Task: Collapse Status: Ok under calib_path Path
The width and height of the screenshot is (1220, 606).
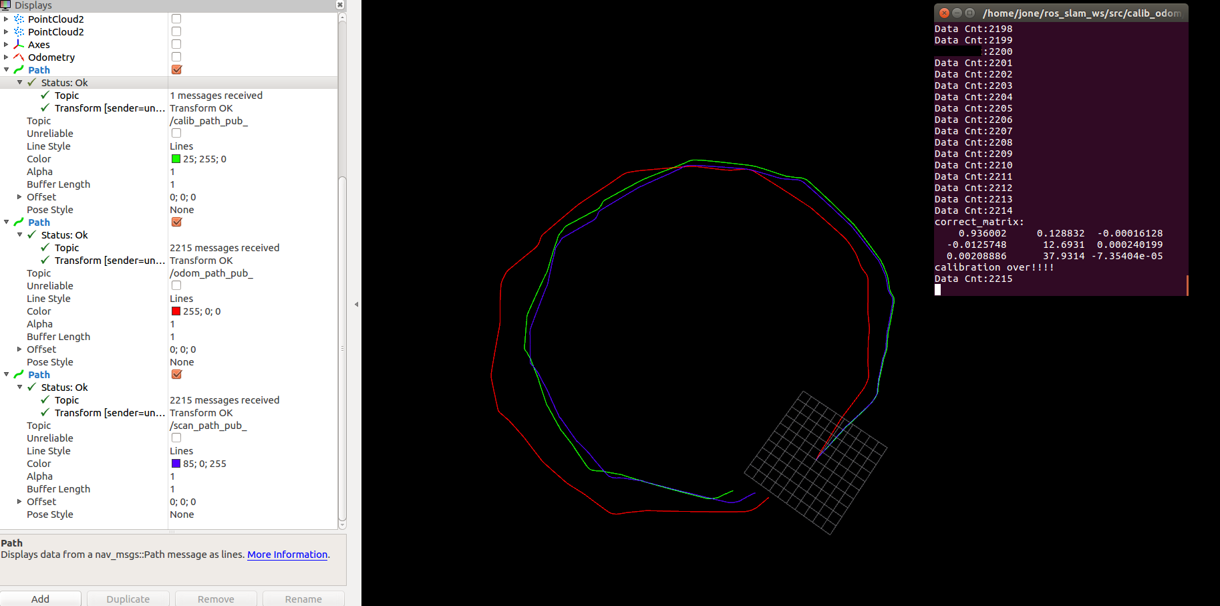Action: [19, 83]
